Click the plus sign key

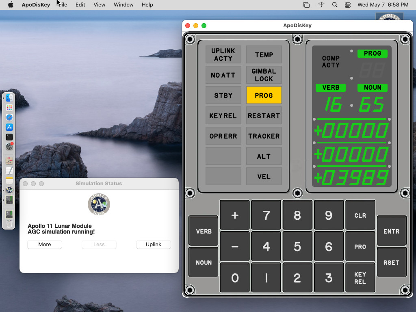pyautogui.click(x=235, y=215)
